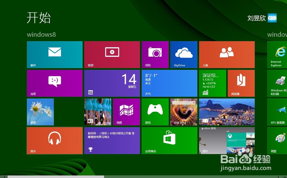Open the Desktop (桌面) tile
This screenshot has height=178, width=287.
[x=40, y=112]
